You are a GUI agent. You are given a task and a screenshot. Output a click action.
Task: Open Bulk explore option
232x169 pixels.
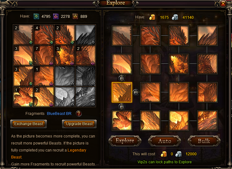pos(204,141)
